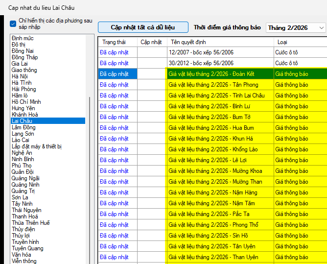The width and height of the screenshot is (327, 264).
Task: Click 'Đã cập nhật' link for '12/2007 - bốc xếp' row
Action: click(x=114, y=52)
